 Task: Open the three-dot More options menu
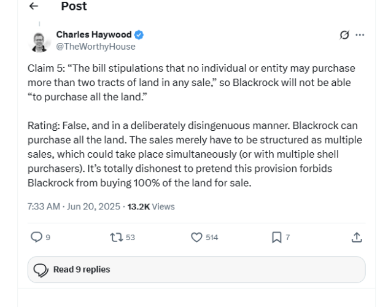(x=360, y=35)
